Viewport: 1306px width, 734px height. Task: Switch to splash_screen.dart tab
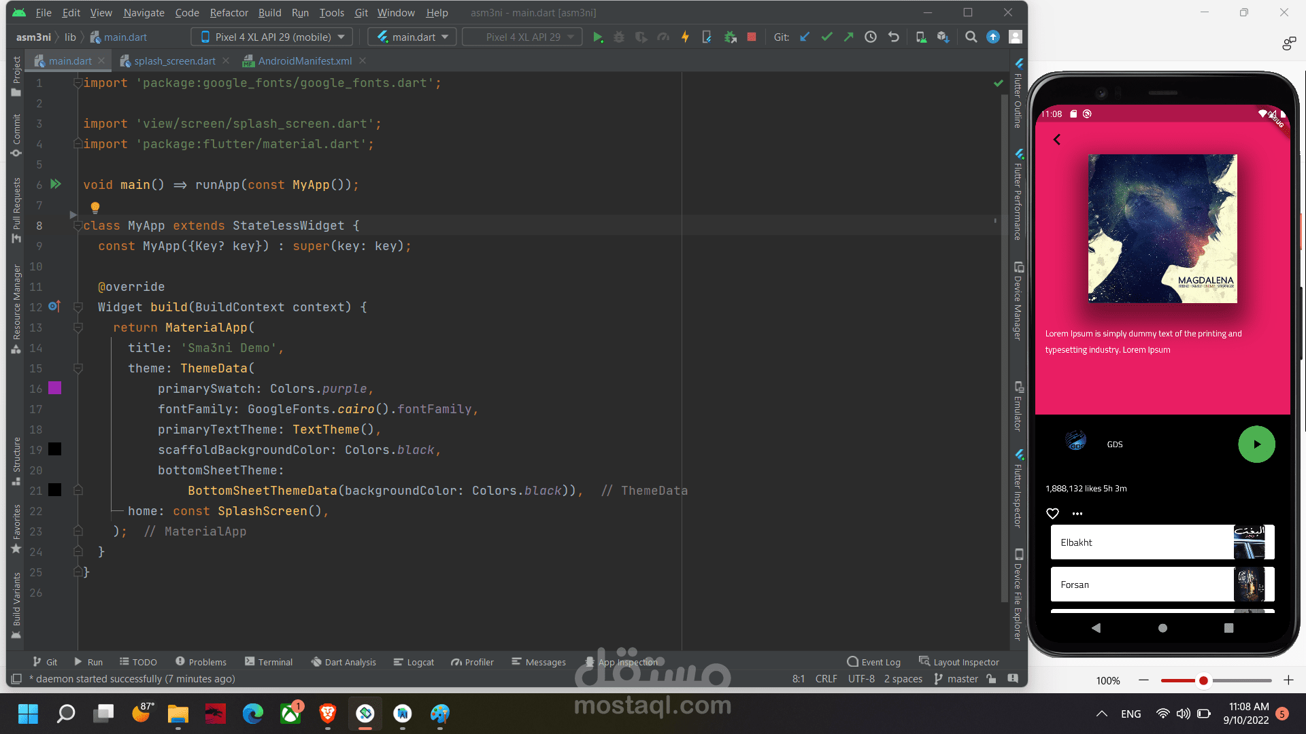174,61
